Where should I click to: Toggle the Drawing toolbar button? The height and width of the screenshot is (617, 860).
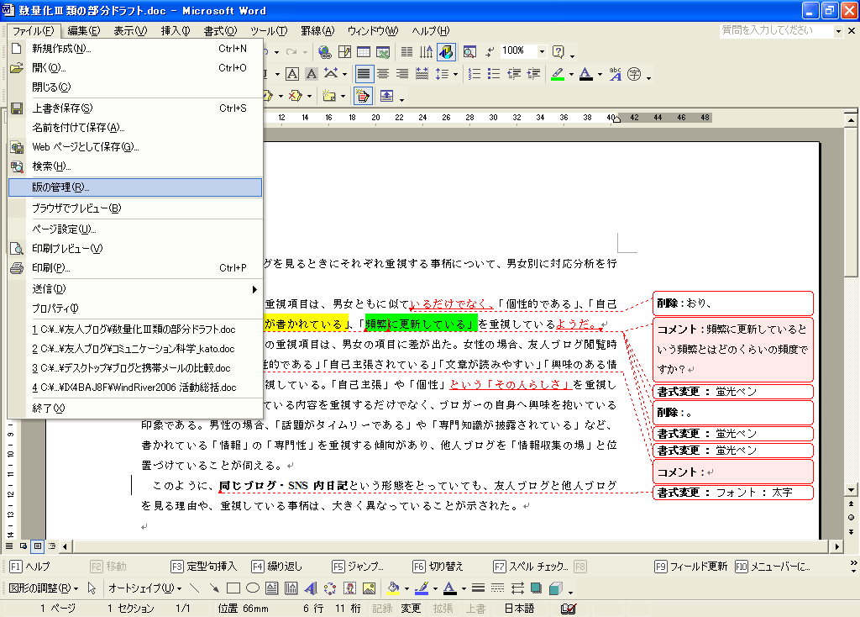click(x=446, y=51)
